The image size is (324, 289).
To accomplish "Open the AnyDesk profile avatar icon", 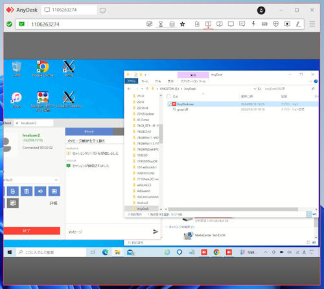I will tap(261, 10).
